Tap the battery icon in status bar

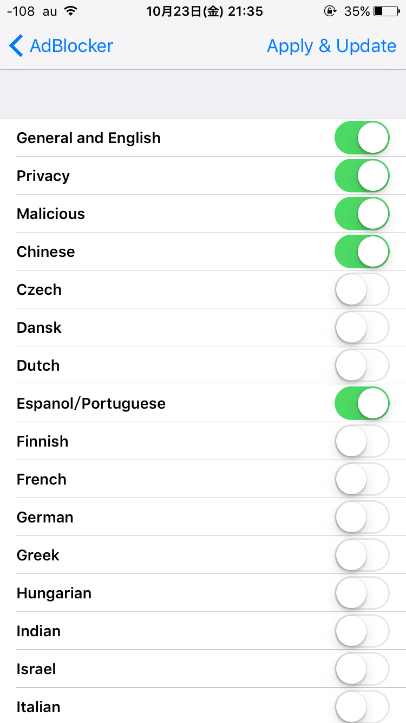point(386,11)
